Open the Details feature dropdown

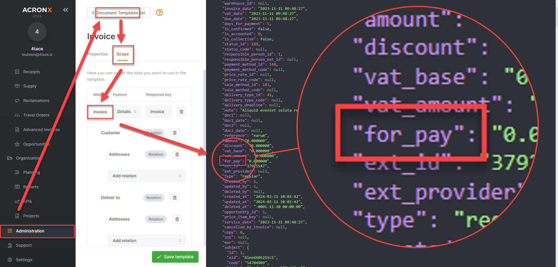127,112
